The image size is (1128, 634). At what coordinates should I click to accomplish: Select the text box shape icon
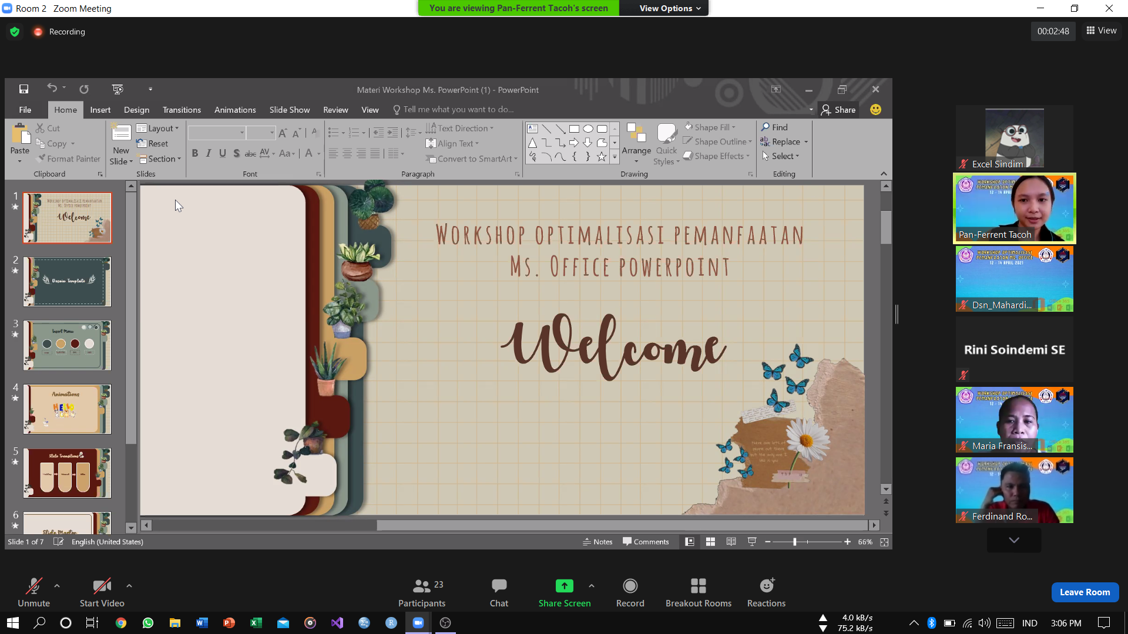(532, 129)
